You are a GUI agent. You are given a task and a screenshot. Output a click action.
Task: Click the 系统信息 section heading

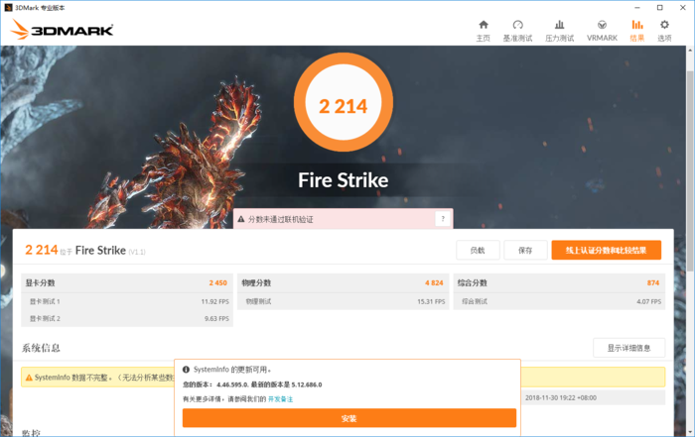coord(41,348)
